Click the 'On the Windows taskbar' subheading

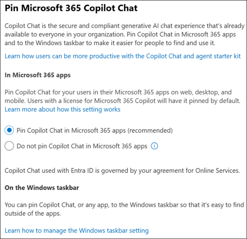42,188
